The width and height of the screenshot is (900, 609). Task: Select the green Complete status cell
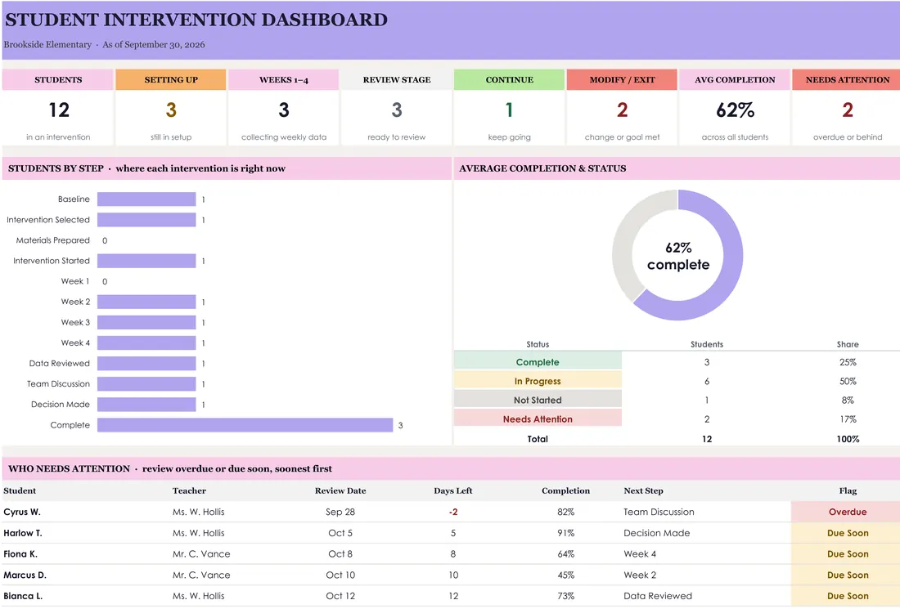point(538,362)
